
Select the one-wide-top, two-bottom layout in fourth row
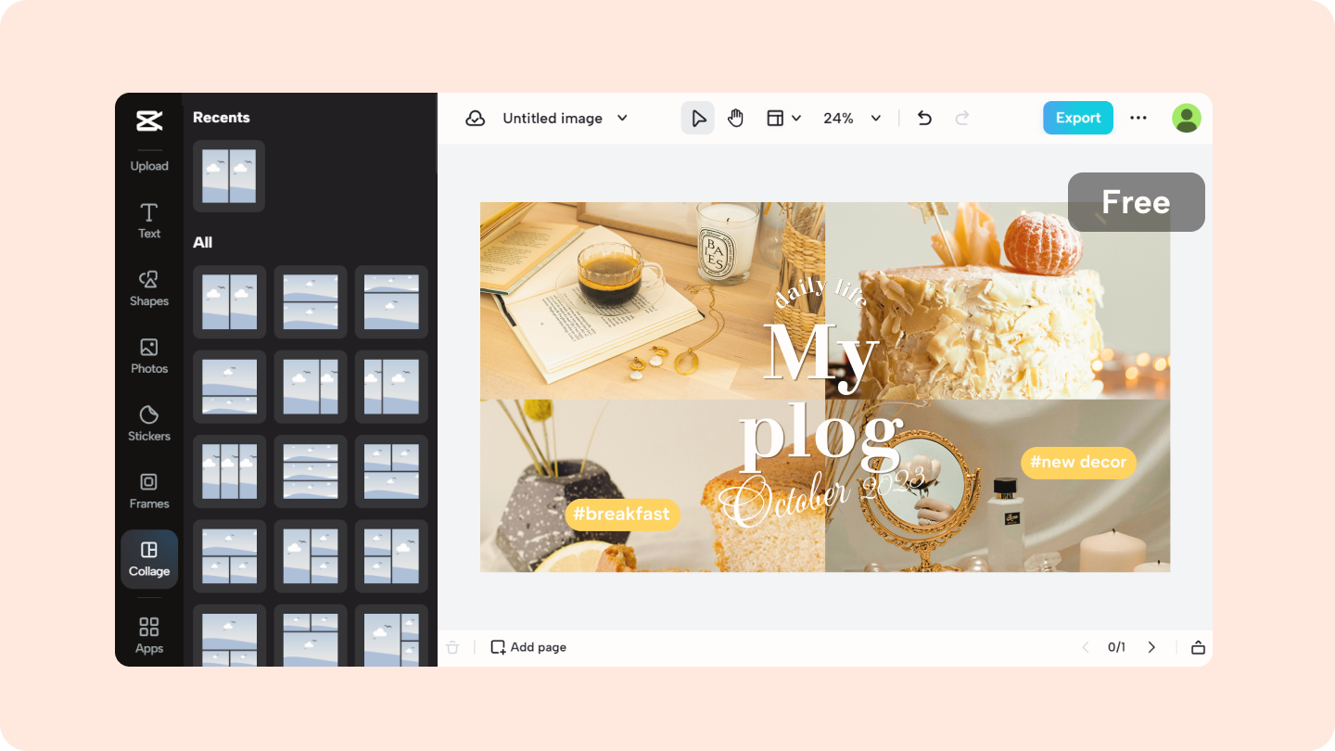[x=229, y=556]
